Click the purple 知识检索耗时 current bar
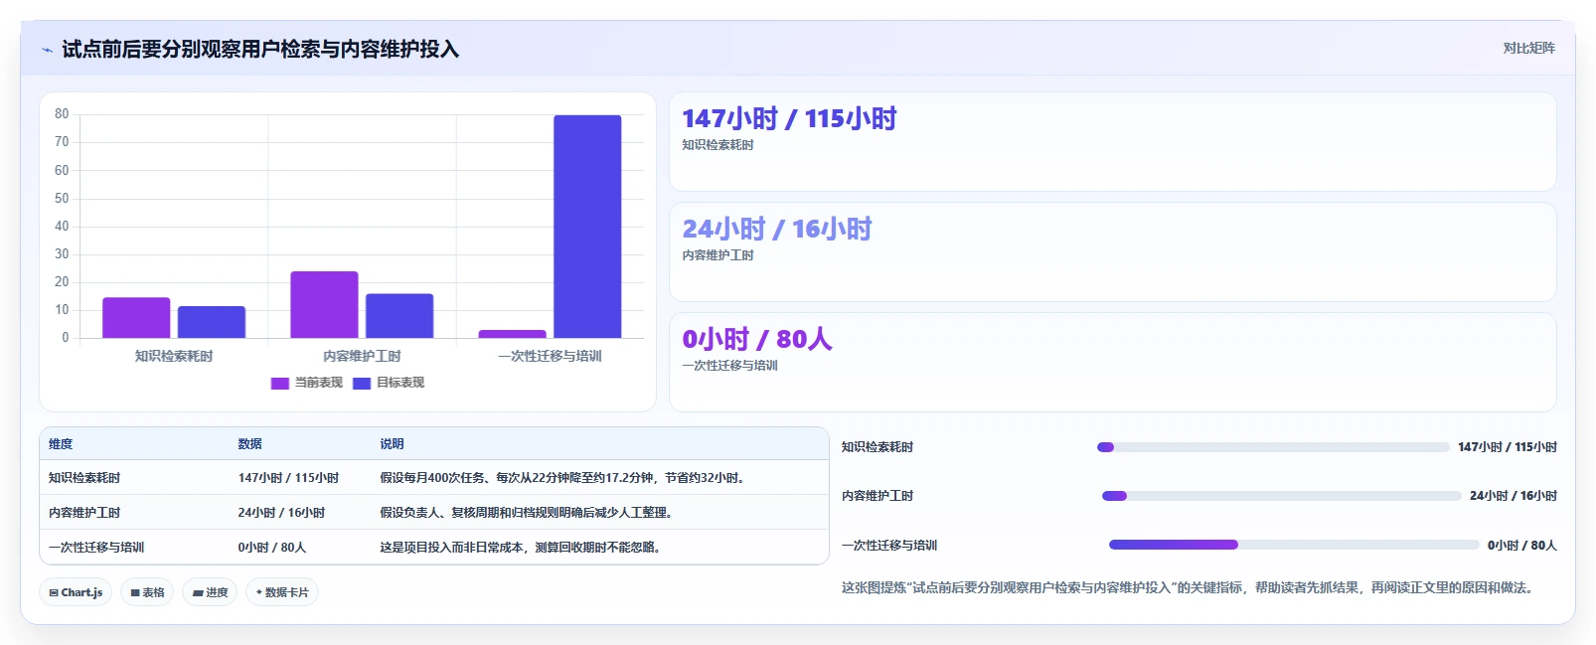 pyautogui.click(x=136, y=317)
